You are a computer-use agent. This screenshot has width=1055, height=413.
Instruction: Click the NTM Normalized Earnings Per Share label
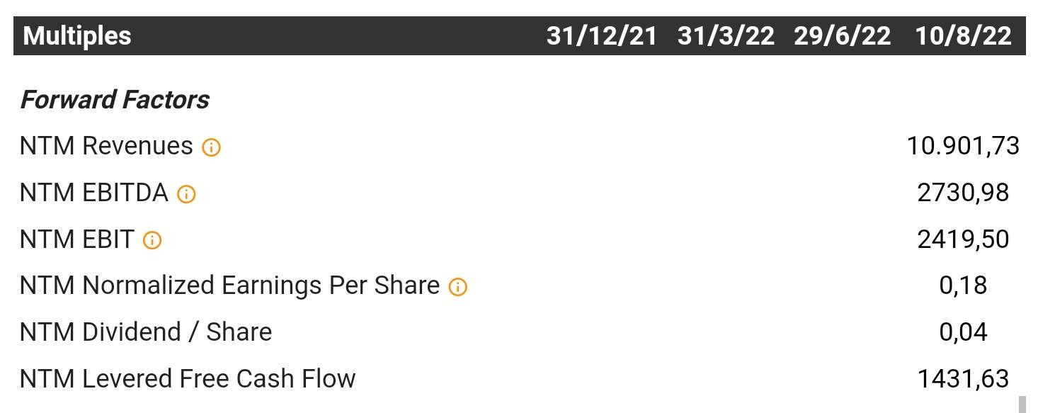[230, 285]
